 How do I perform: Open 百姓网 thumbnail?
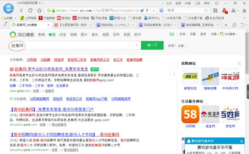point(230,114)
